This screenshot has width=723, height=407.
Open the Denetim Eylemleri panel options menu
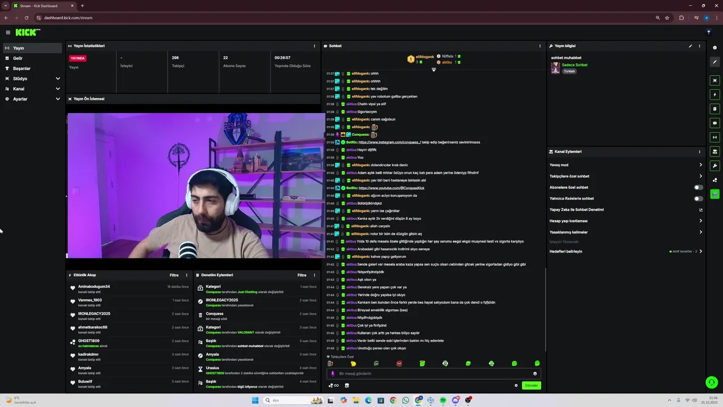(x=314, y=275)
